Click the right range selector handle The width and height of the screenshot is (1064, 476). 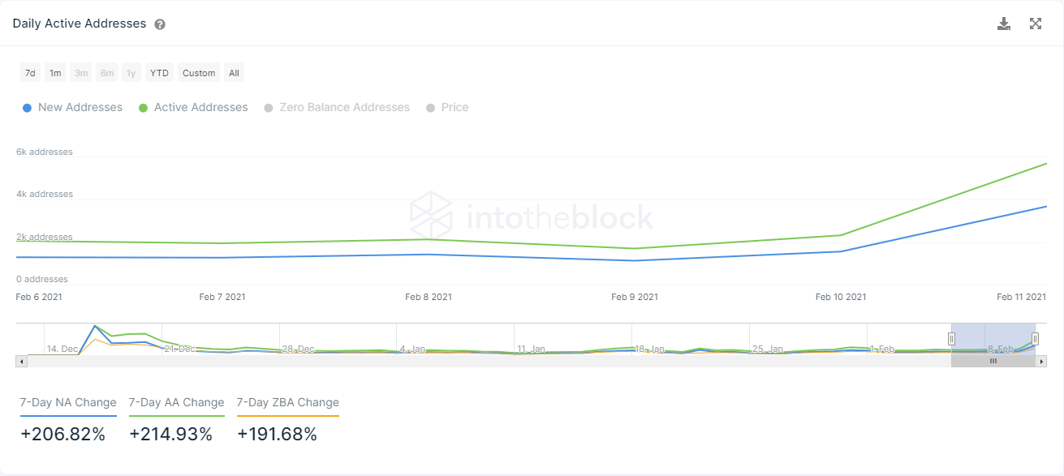click(1035, 339)
